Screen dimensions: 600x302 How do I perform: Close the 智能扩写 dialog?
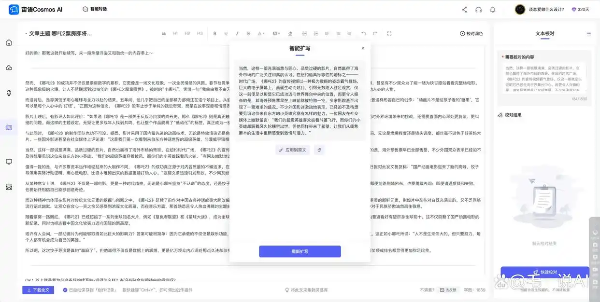[x=363, y=48]
